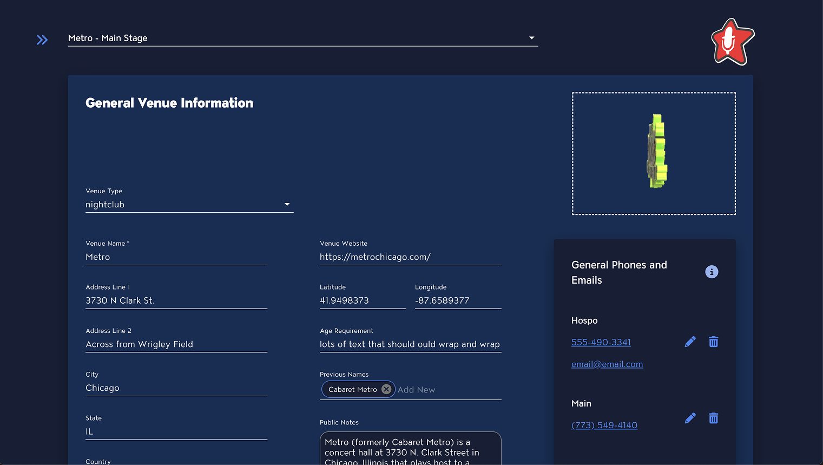Open the Venue Type dropdown
The height and width of the screenshot is (465, 823).
point(189,205)
